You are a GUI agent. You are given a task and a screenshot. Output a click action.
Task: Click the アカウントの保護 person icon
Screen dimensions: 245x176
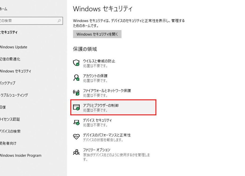[76, 78]
